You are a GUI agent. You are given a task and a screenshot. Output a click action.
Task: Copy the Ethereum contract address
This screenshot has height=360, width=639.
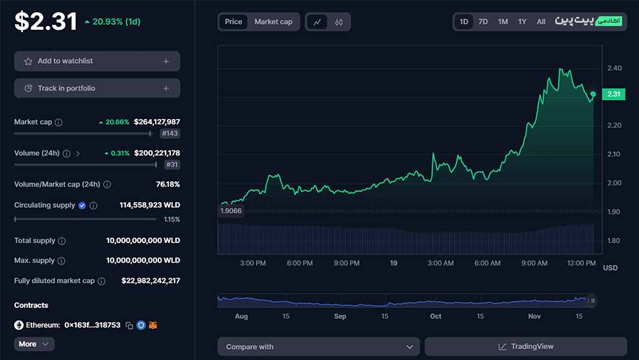click(129, 325)
